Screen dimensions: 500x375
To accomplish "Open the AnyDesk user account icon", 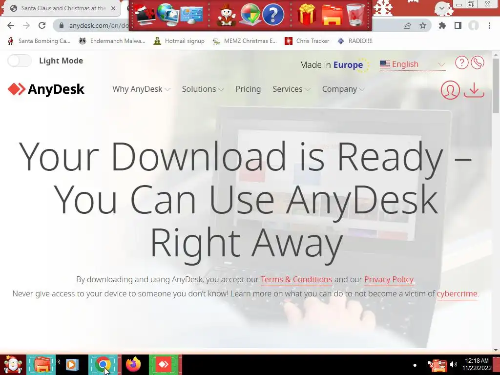I will (x=450, y=90).
